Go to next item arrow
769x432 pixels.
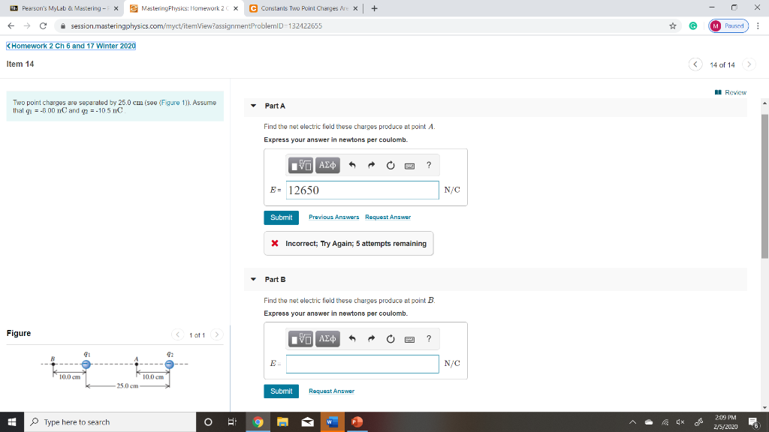[x=749, y=64]
